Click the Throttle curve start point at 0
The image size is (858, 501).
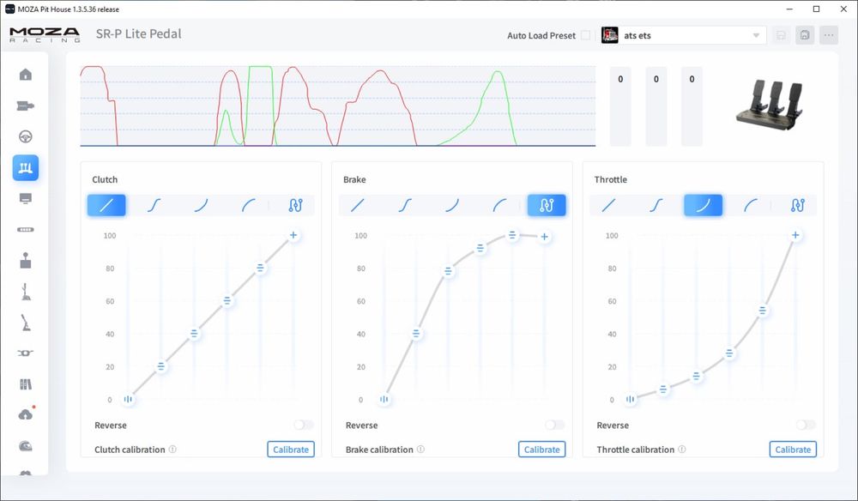click(631, 399)
